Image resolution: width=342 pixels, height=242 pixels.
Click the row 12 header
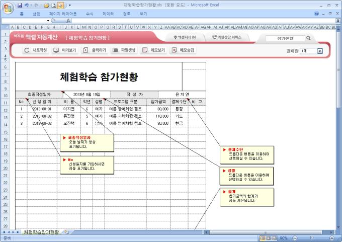tap(5, 110)
